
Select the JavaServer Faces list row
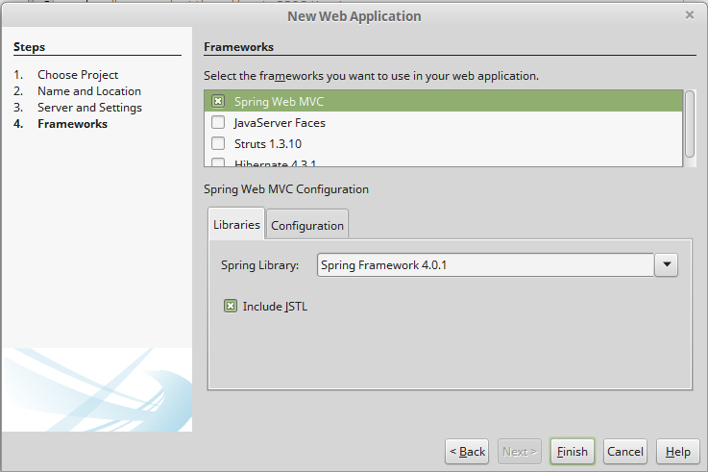(x=452, y=123)
